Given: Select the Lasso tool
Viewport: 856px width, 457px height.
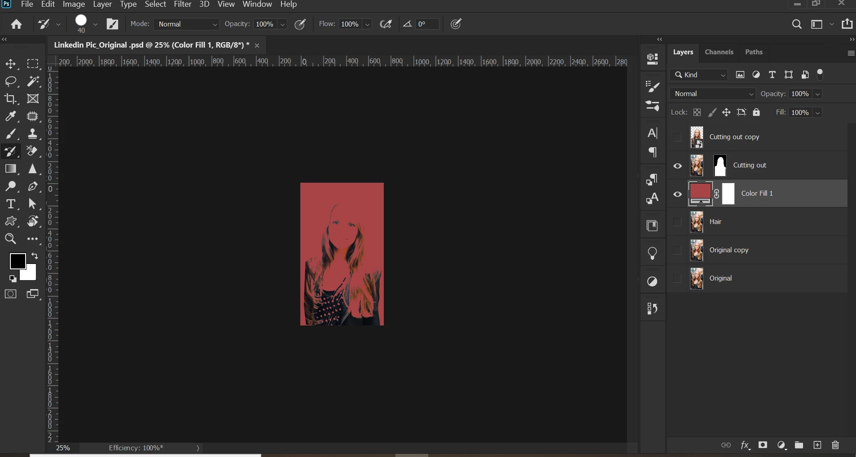Looking at the screenshot, I should (11, 81).
